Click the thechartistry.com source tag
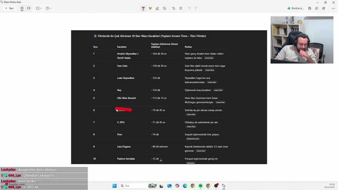This screenshot has width=338, height=190. 193,139
